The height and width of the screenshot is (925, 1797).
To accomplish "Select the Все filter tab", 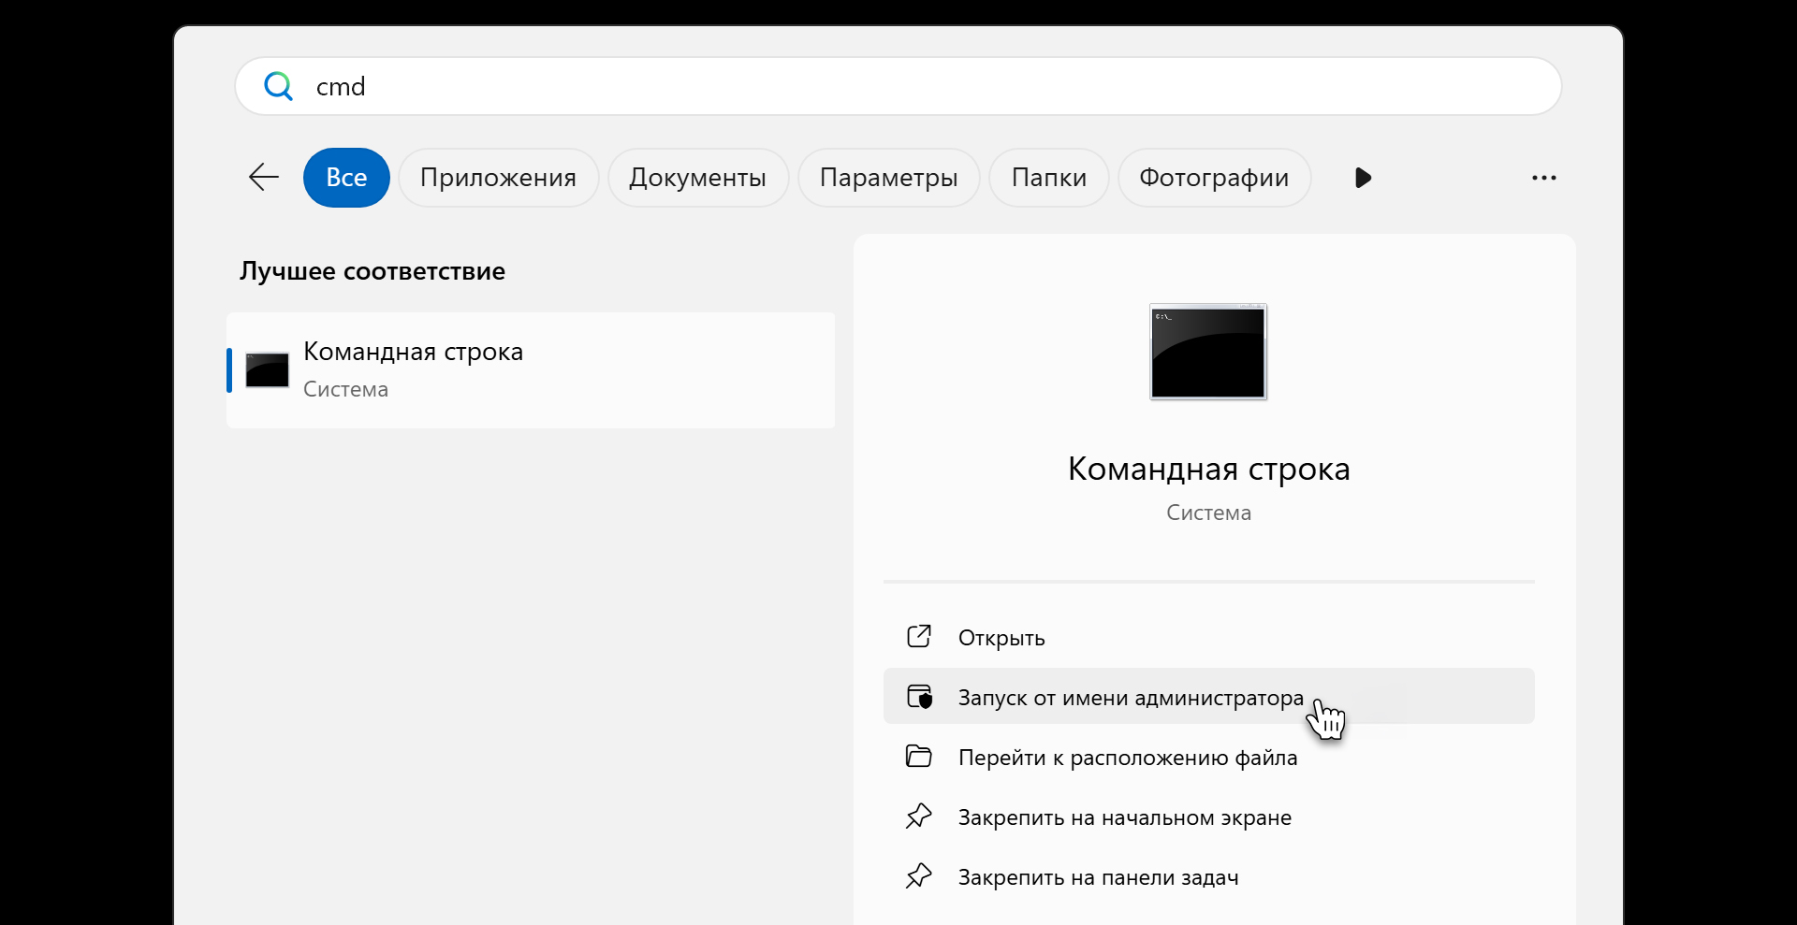I will (346, 178).
